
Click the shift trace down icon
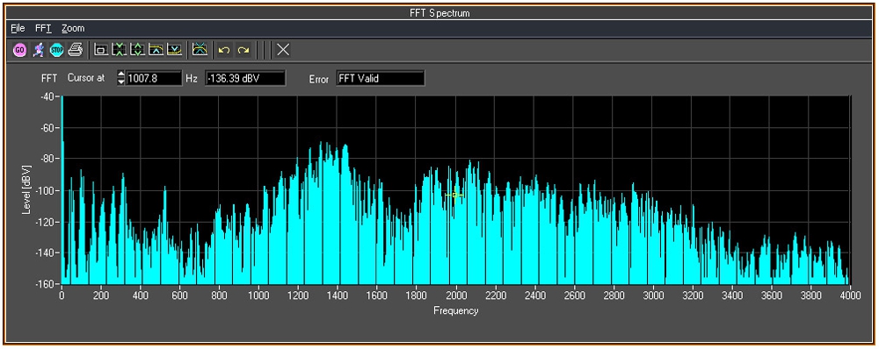pyautogui.click(x=175, y=50)
